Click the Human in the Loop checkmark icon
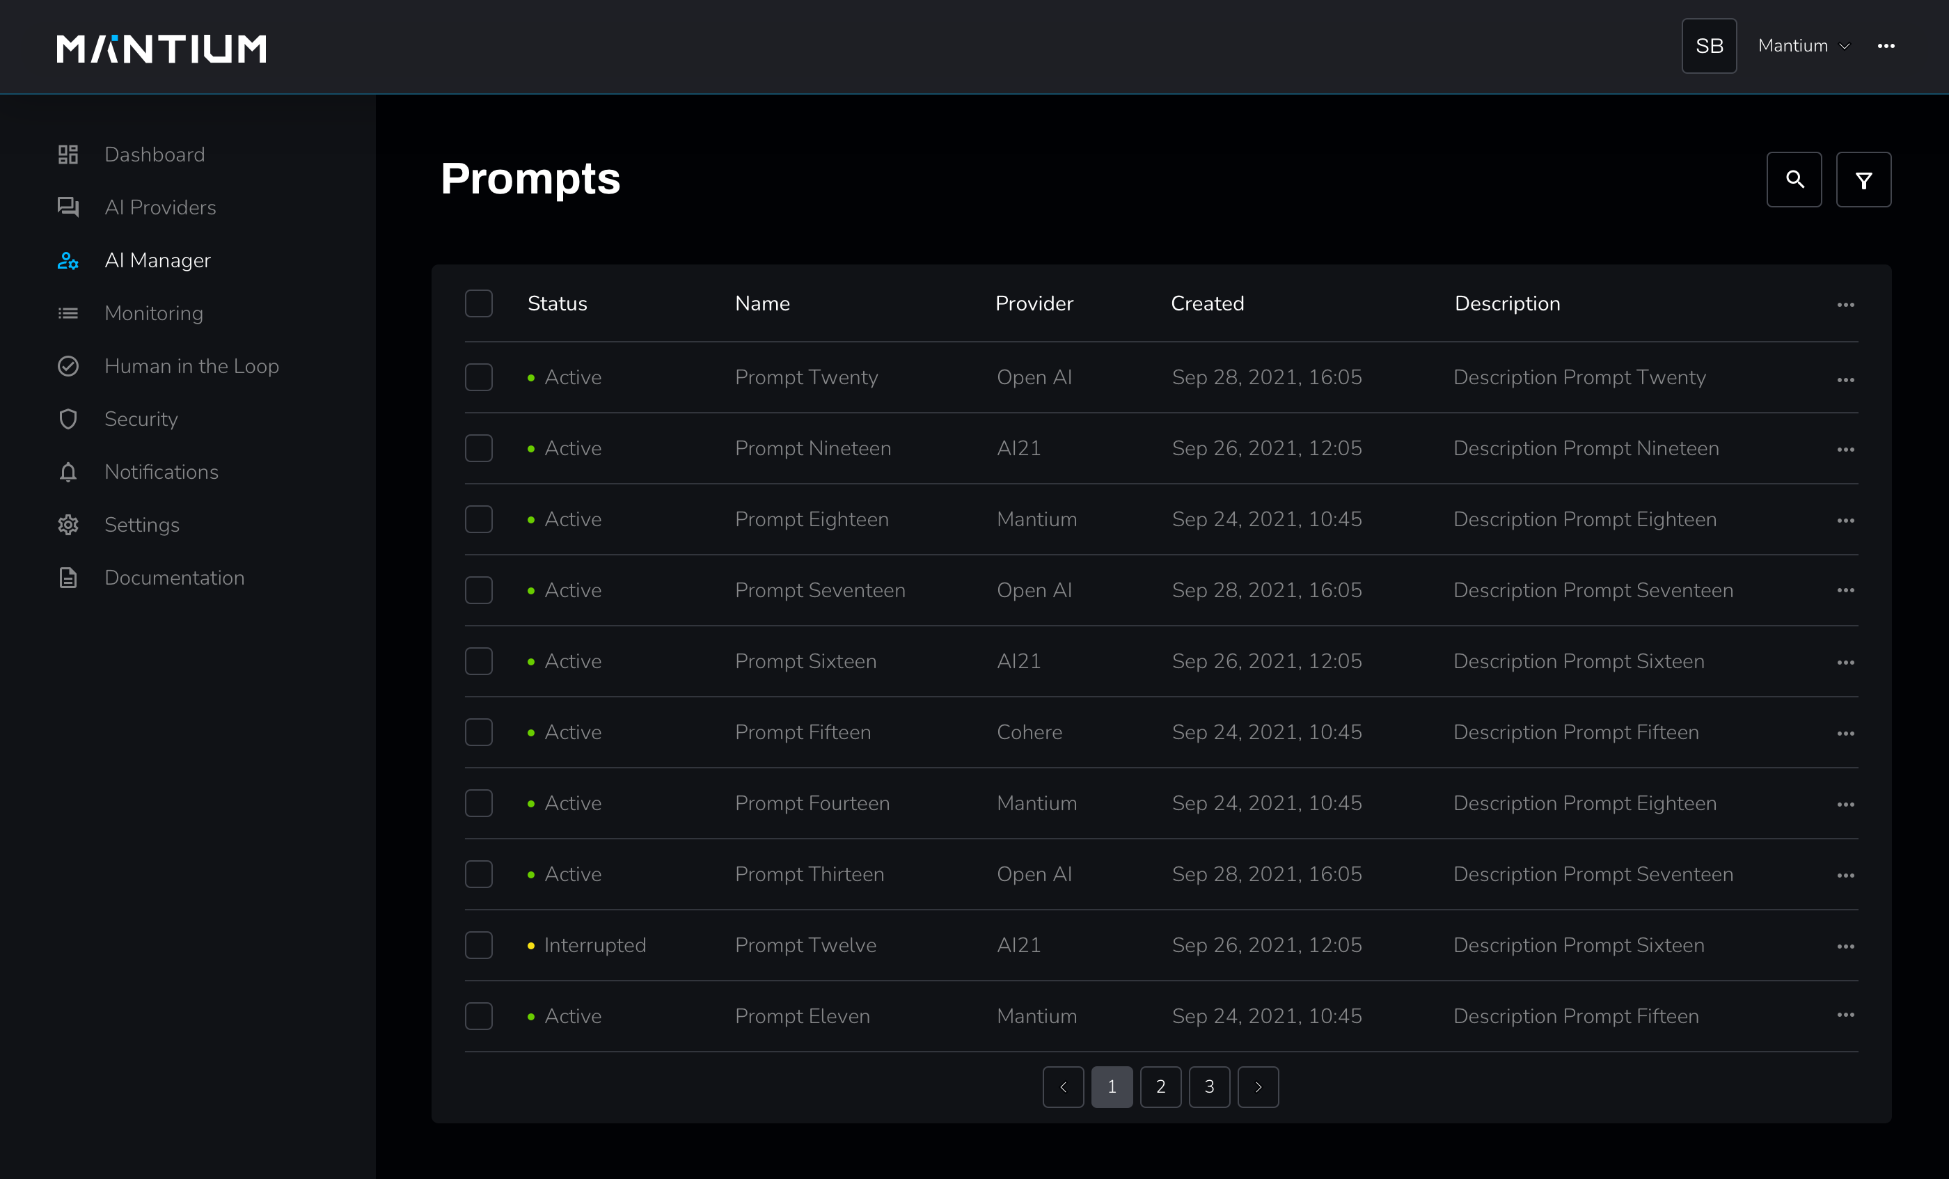 coord(68,366)
